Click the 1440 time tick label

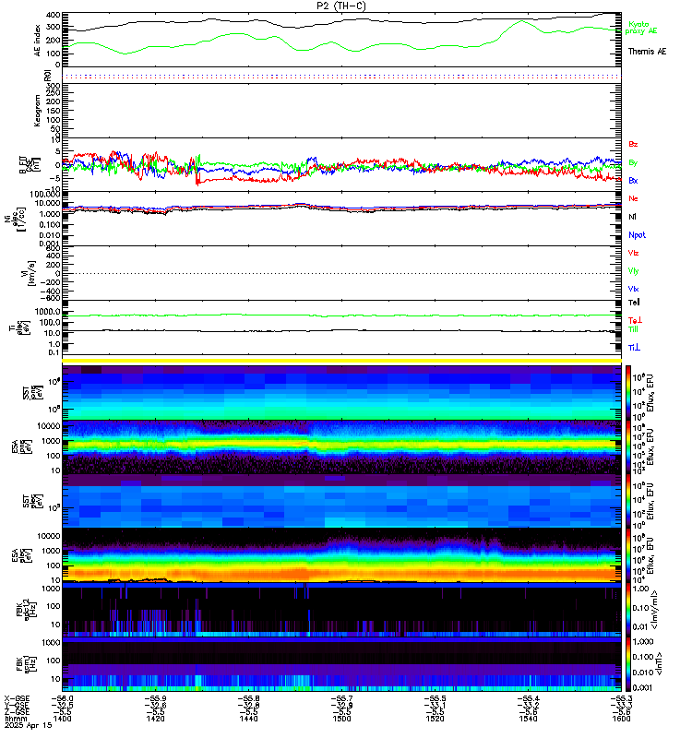pos(248,719)
